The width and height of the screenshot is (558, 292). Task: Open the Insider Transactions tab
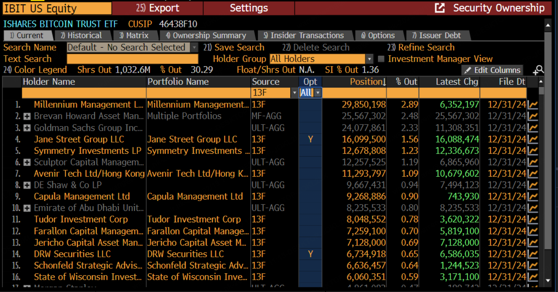pos(305,35)
